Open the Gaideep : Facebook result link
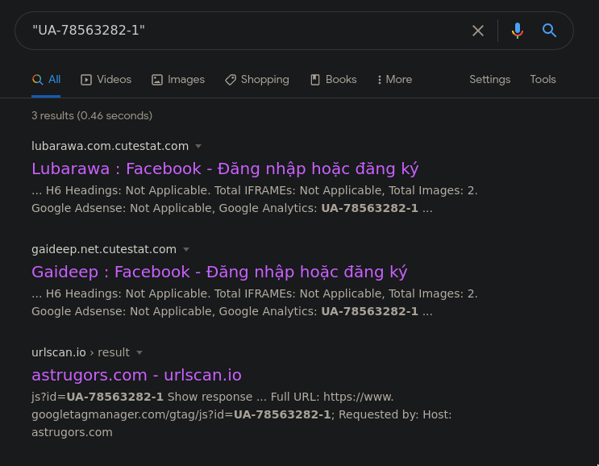The image size is (599, 466). click(219, 272)
